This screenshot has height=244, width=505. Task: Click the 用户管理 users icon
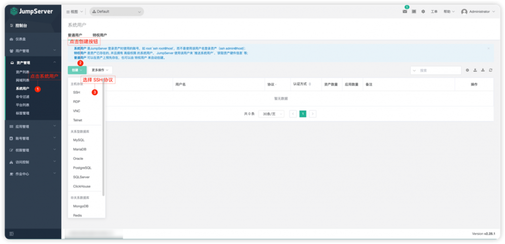click(x=12, y=51)
